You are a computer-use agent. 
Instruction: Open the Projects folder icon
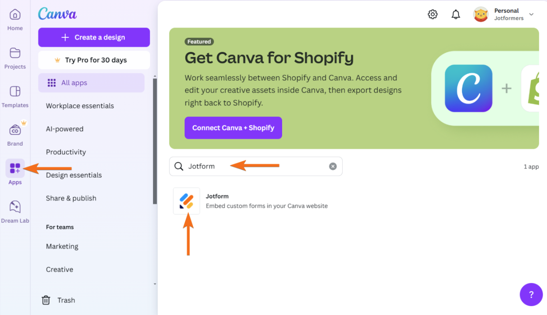[15, 53]
